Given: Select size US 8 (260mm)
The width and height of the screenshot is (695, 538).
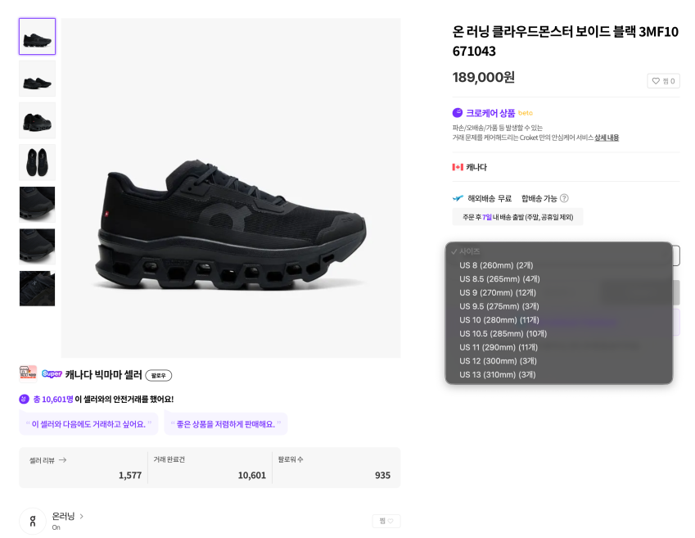Looking at the screenshot, I should [496, 265].
